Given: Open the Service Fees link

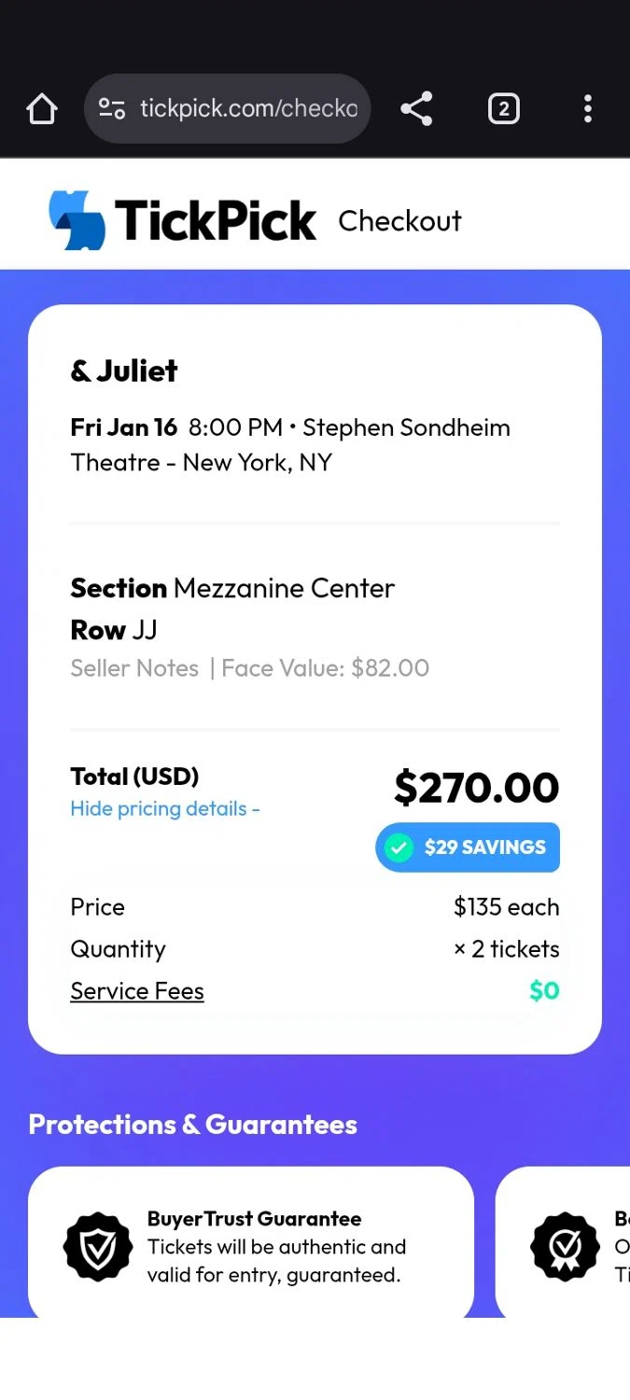Looking at the screenshot, I should [137, 991].
